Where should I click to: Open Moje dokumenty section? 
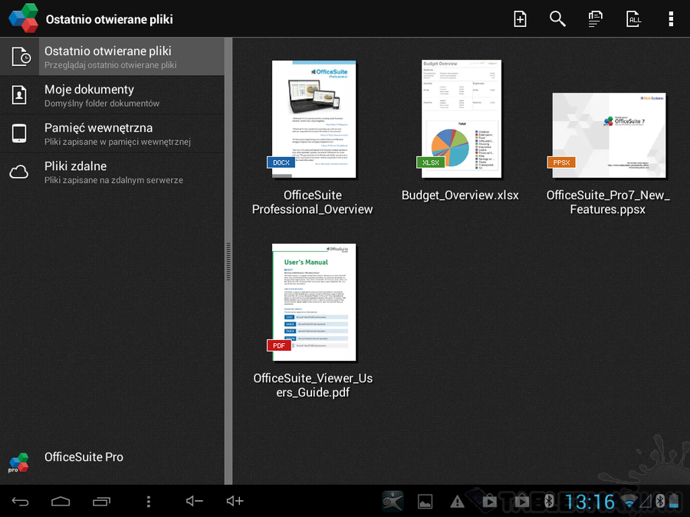[112, 96]
